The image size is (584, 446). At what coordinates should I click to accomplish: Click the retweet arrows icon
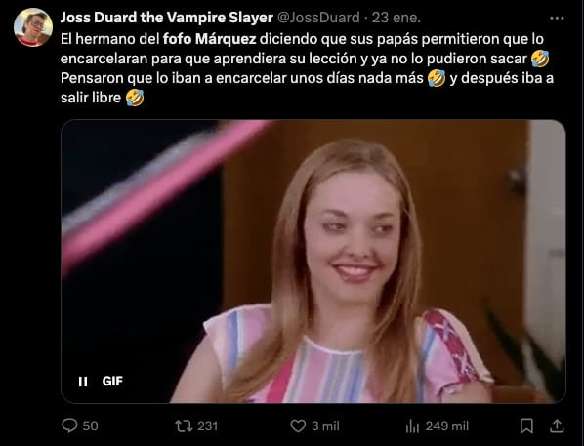pos(184,426)
